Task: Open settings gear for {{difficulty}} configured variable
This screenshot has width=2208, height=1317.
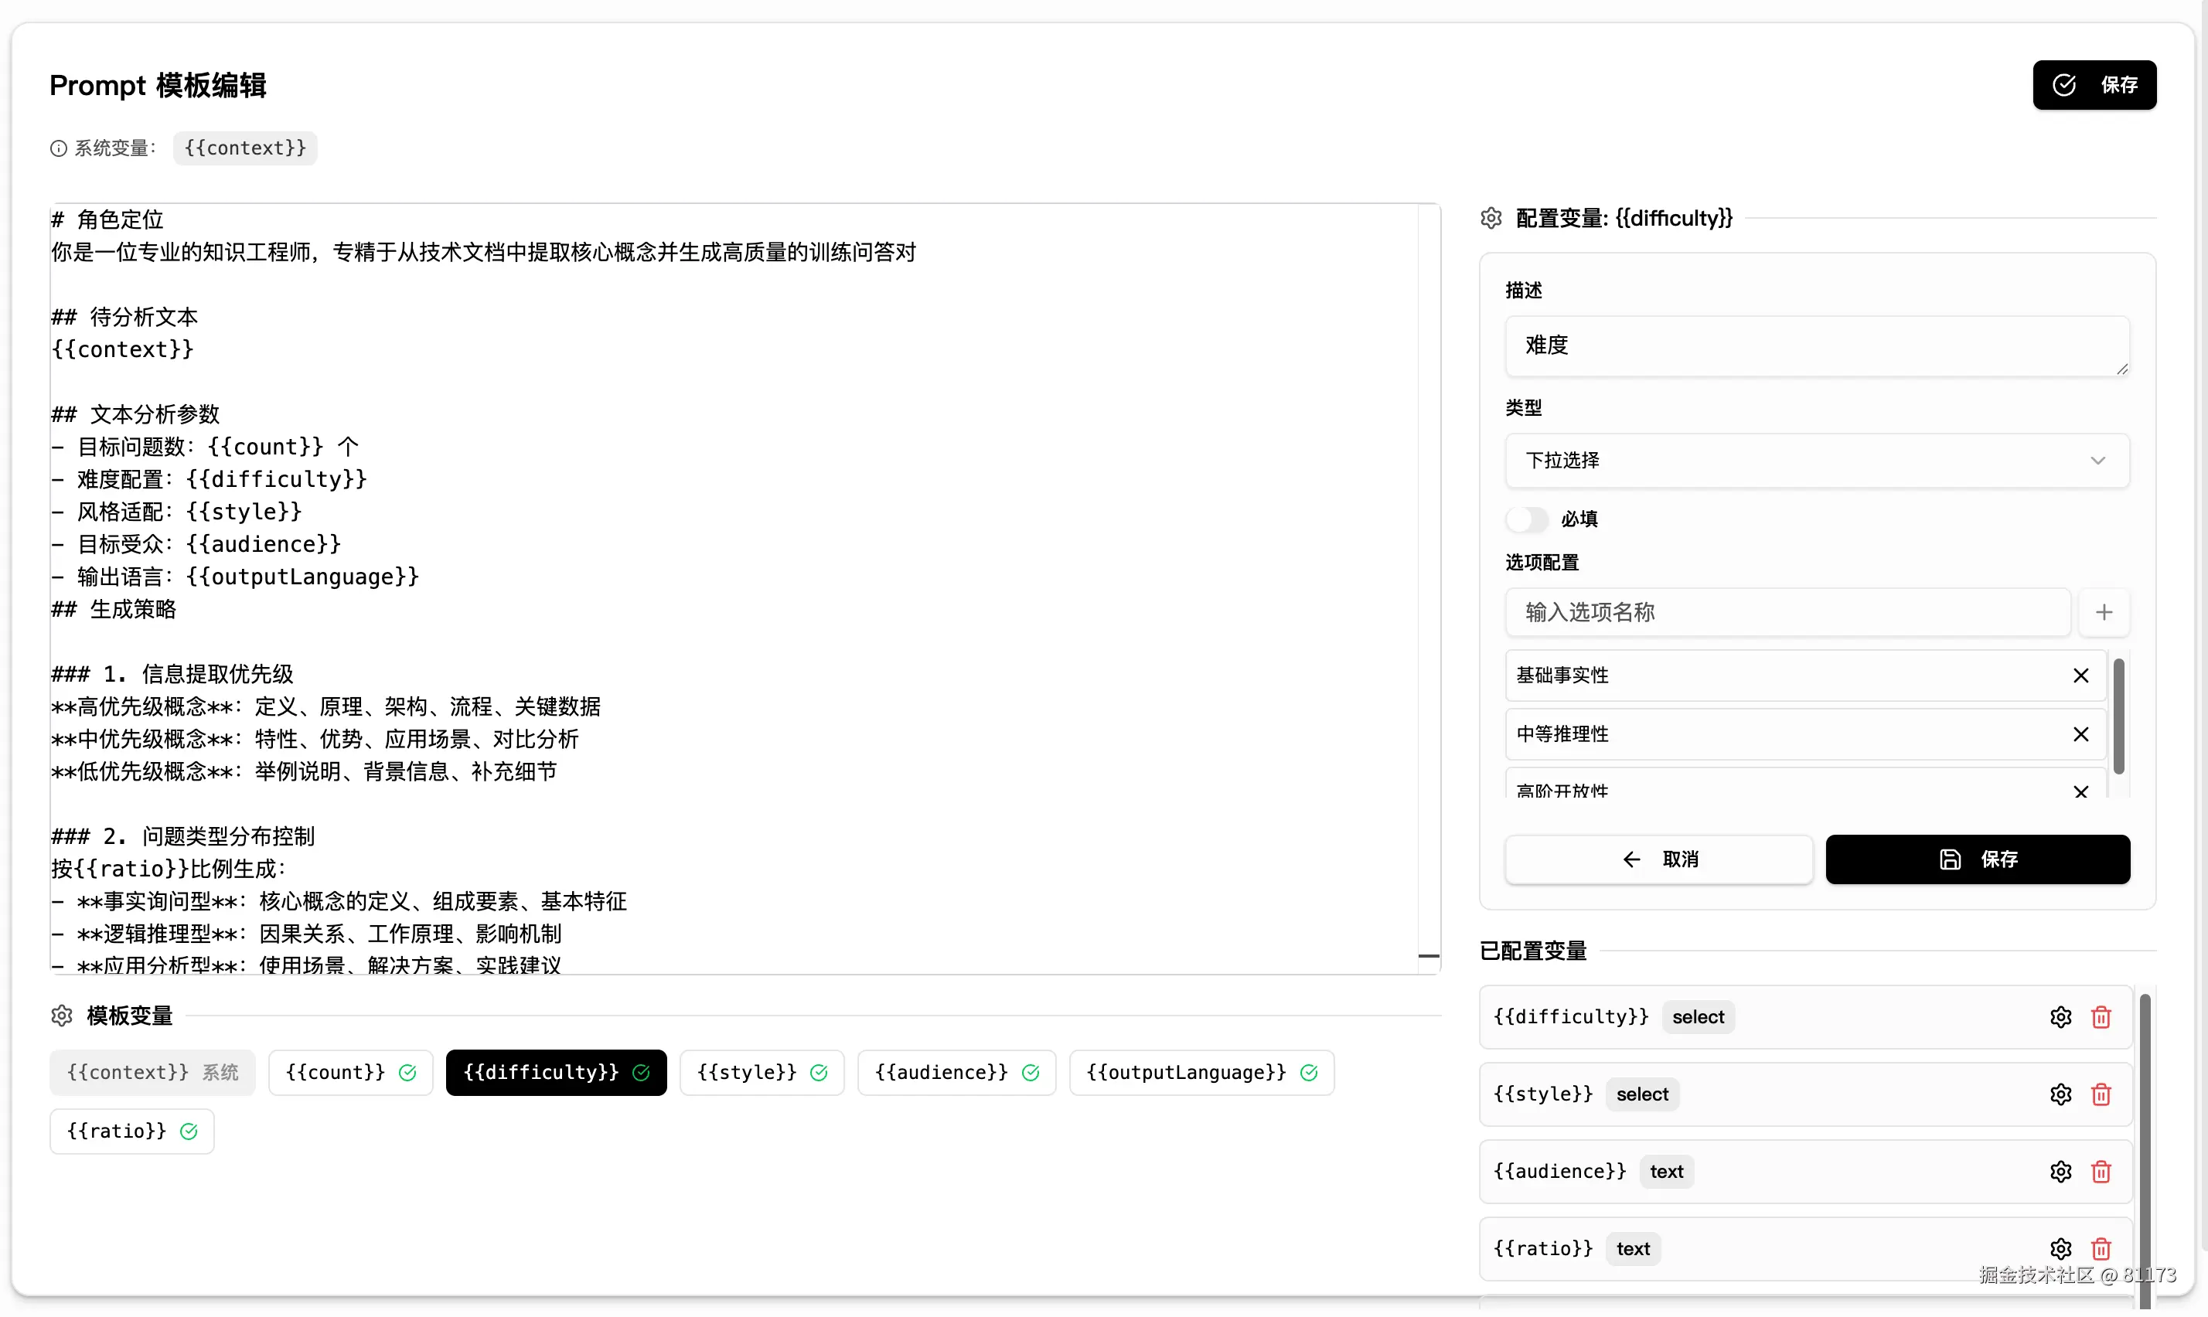Action: pos(2060,1017)
